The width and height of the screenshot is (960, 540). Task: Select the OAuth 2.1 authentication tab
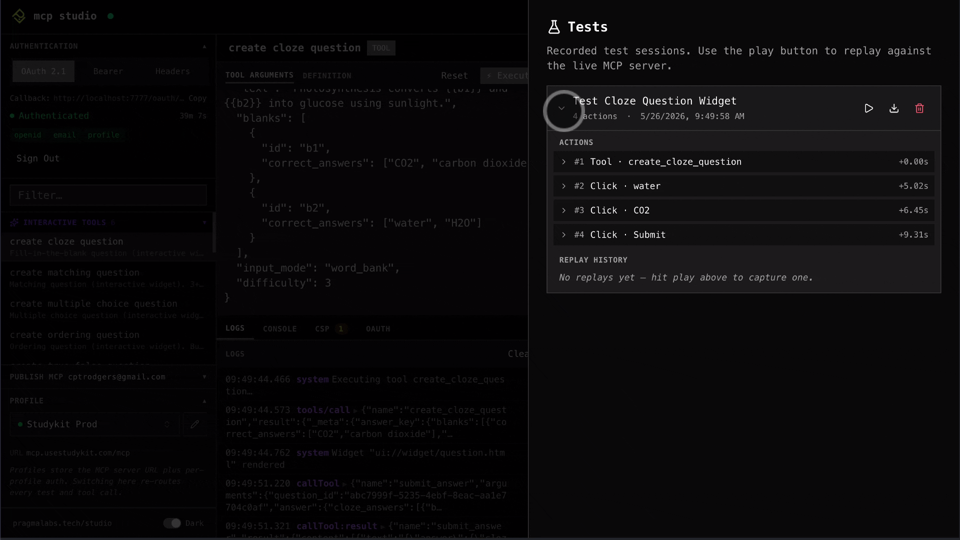tap(43, 71)
